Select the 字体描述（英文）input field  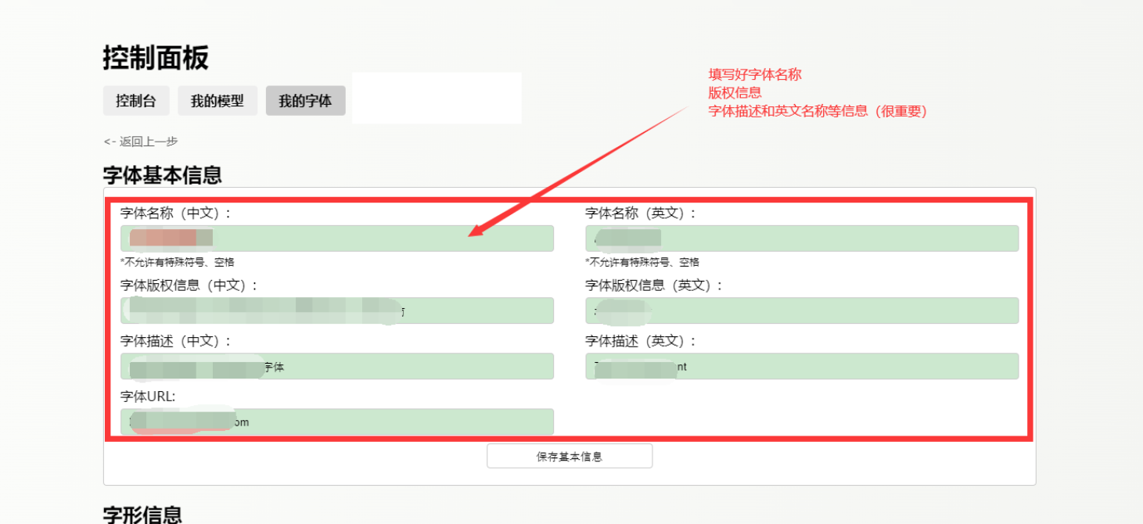click(801, 366)
